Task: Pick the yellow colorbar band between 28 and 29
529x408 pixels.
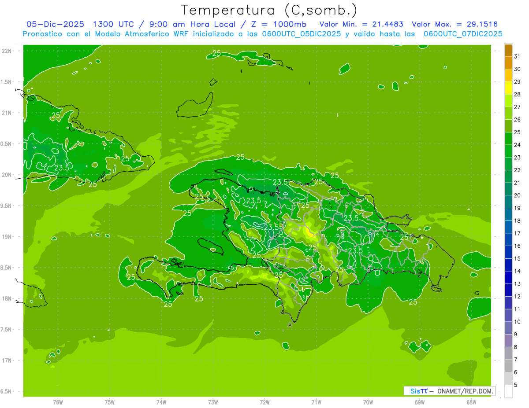Action: pos(508,88)
